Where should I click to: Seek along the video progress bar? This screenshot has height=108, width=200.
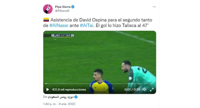click(x=99, y=84)
